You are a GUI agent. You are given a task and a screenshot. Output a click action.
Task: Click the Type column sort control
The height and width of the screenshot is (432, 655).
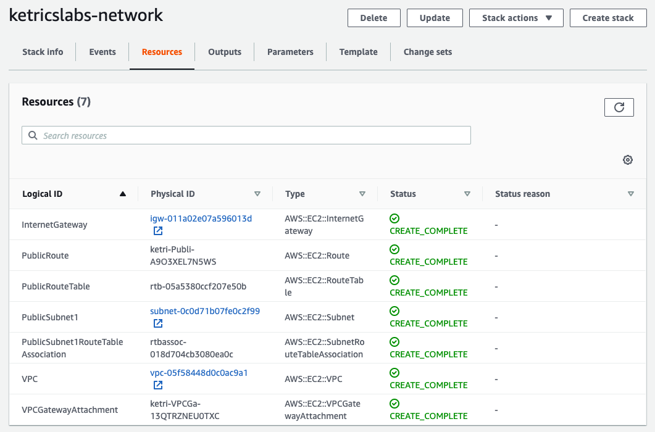363,193
